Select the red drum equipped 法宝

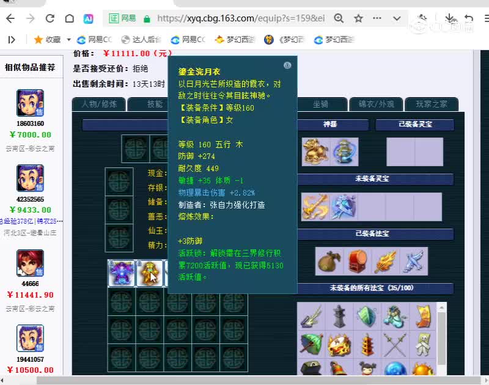point(358,262)
